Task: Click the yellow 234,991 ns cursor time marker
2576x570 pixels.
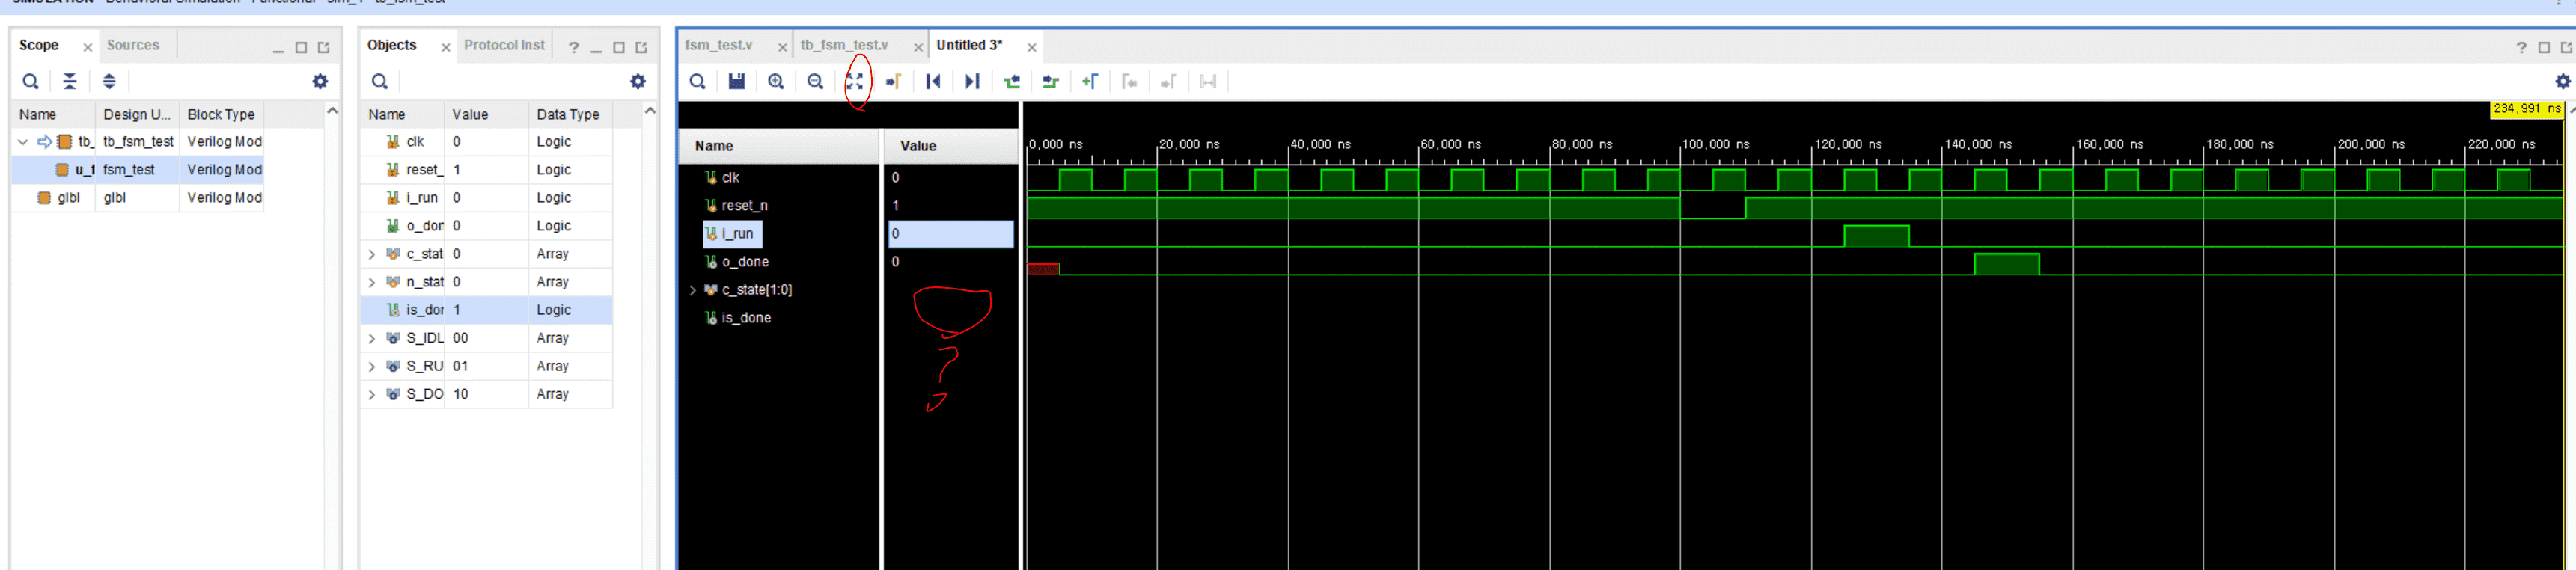Action: coord(2527,109)
